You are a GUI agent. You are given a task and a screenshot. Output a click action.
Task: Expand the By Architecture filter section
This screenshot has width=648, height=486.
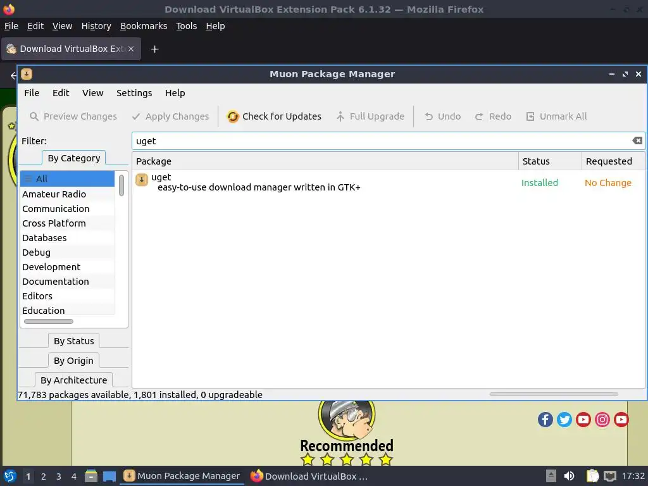(73, 380)
